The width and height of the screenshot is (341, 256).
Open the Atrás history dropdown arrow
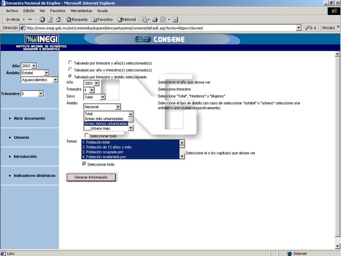point(24,20)
